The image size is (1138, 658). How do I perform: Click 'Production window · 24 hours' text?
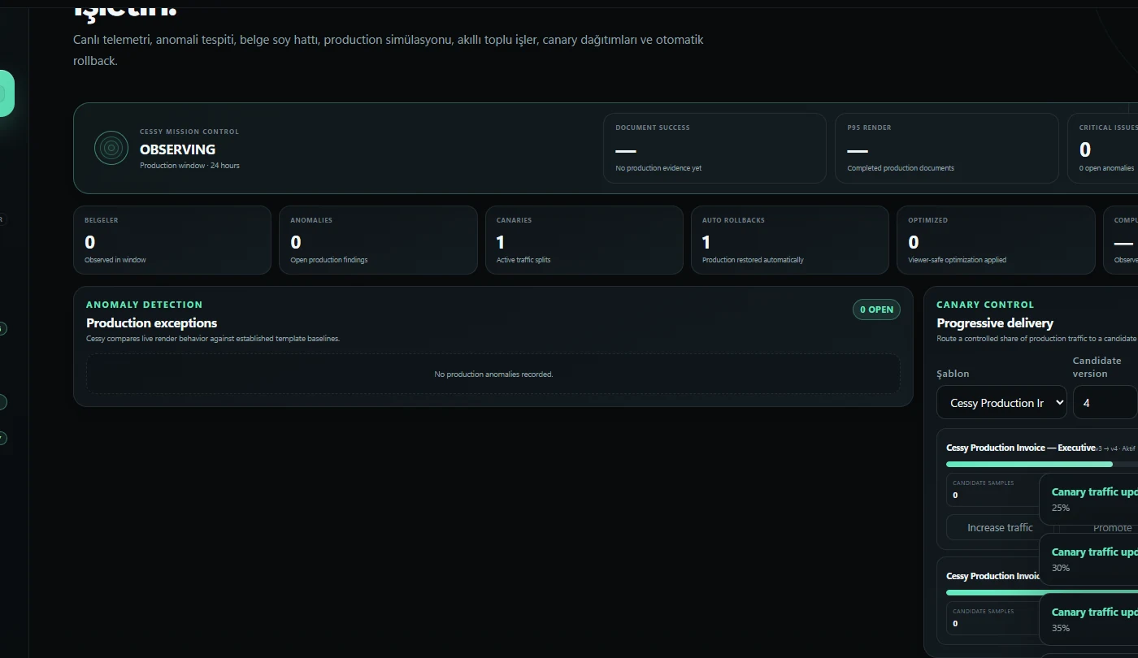(189, 166)
